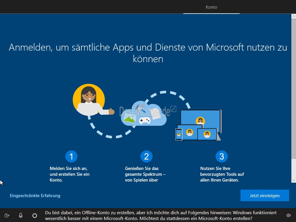Click the vertical scrollbar thumb
Viewport: 296px width, 222px height.
294,89
